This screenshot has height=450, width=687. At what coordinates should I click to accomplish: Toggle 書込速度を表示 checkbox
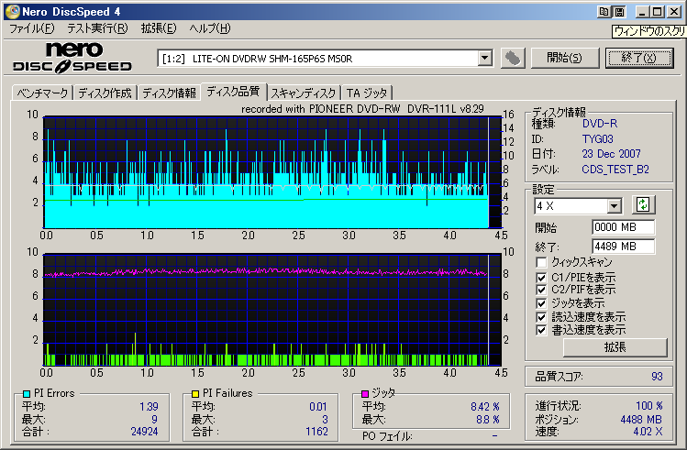[541, 330]
